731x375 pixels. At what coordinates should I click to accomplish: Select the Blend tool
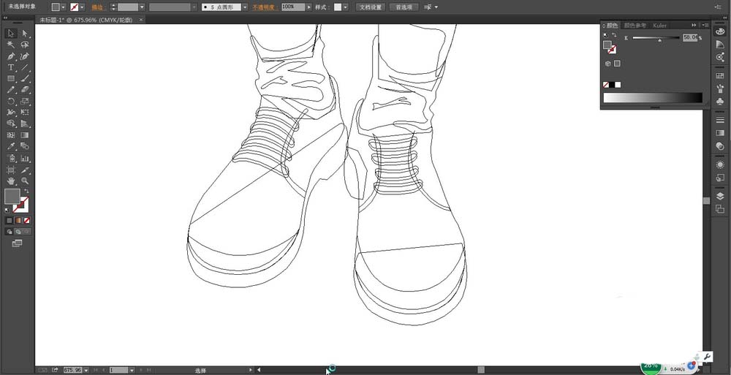tap(25, 146)
